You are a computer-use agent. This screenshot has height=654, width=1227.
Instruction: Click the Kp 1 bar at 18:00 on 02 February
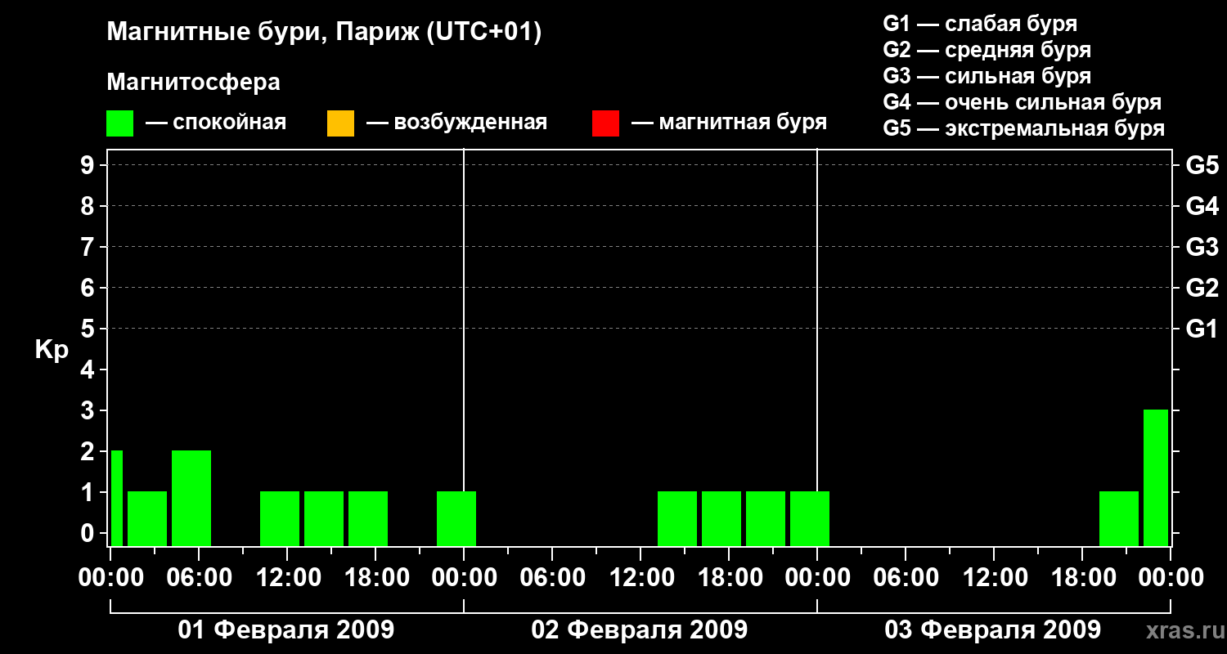(721, 518)
